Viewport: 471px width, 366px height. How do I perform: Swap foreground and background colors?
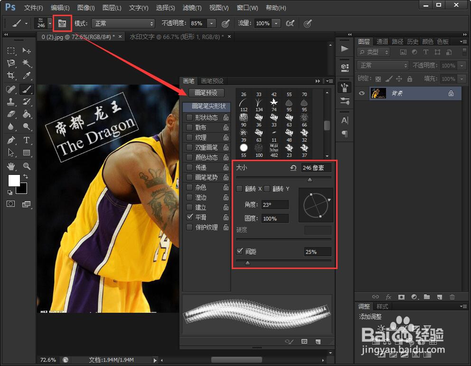pos(26,176)
